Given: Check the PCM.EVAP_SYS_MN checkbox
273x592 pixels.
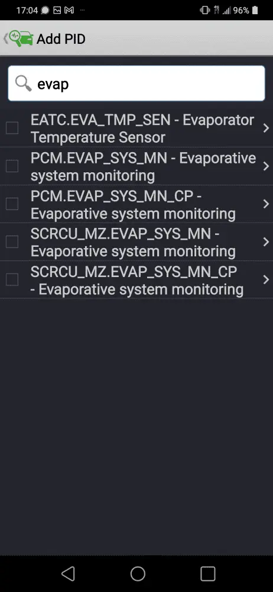Looking at the screenshot, I should pos(12,166).
